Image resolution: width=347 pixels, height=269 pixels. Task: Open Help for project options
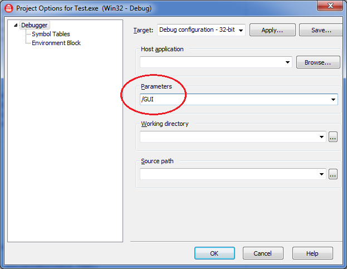click(312, 253)
